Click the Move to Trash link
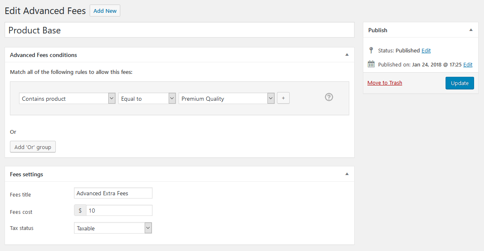This screenshot has height=251, width=484. point(385,83)
